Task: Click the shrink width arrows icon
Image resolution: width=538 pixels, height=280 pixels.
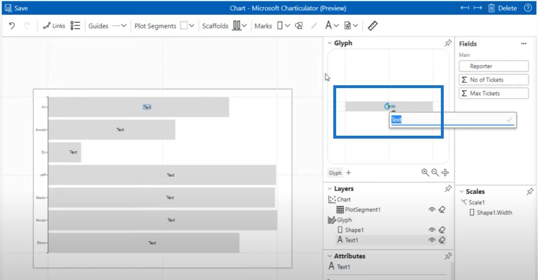Action: tap(465, 8)
